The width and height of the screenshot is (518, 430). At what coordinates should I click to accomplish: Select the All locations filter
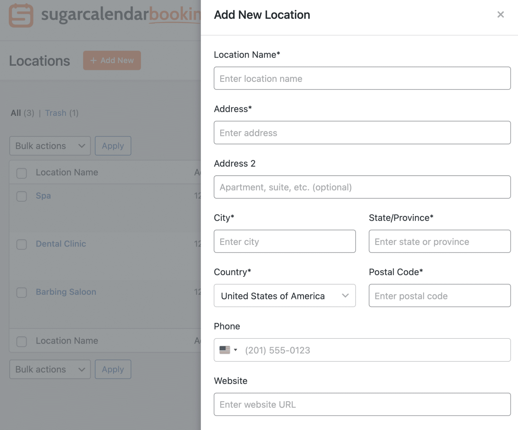(16, 113)
